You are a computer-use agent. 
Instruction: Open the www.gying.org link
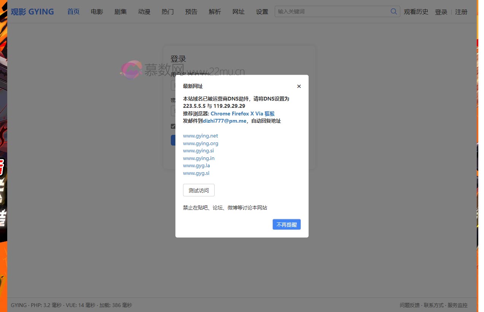201,143
